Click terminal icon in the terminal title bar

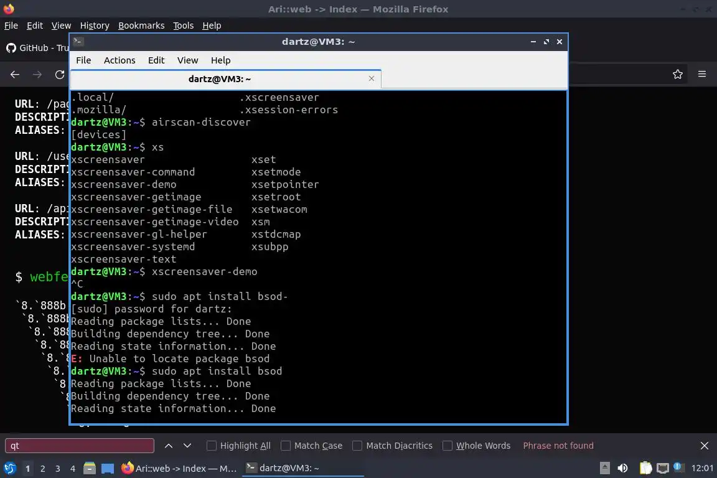[78, 41]
